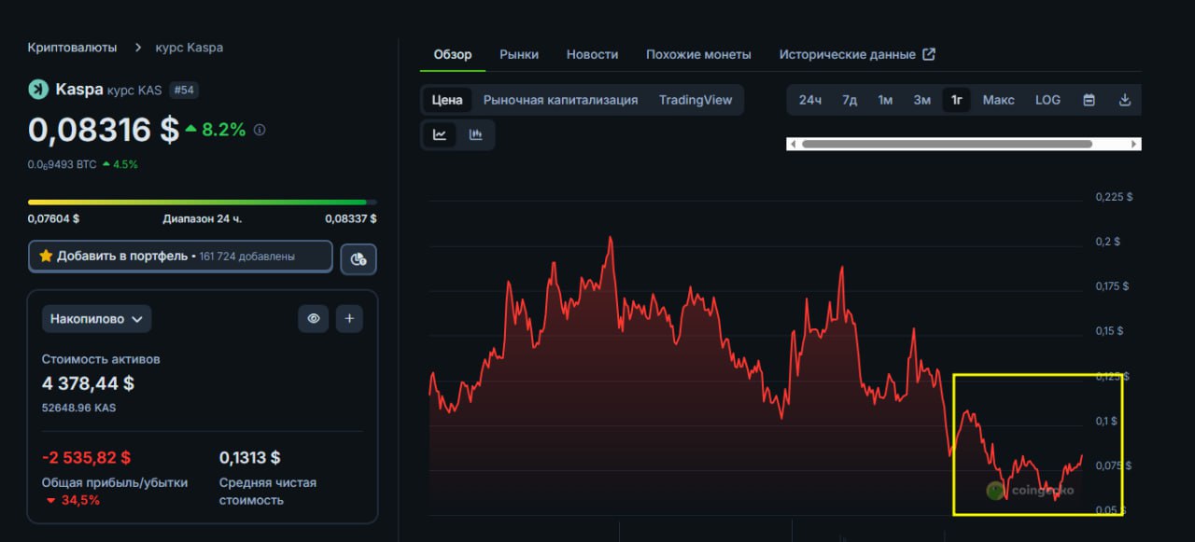Click the 0,2 $ axis label
1195x542 pixels.
pyautogui.click(x=1108, y=241)
